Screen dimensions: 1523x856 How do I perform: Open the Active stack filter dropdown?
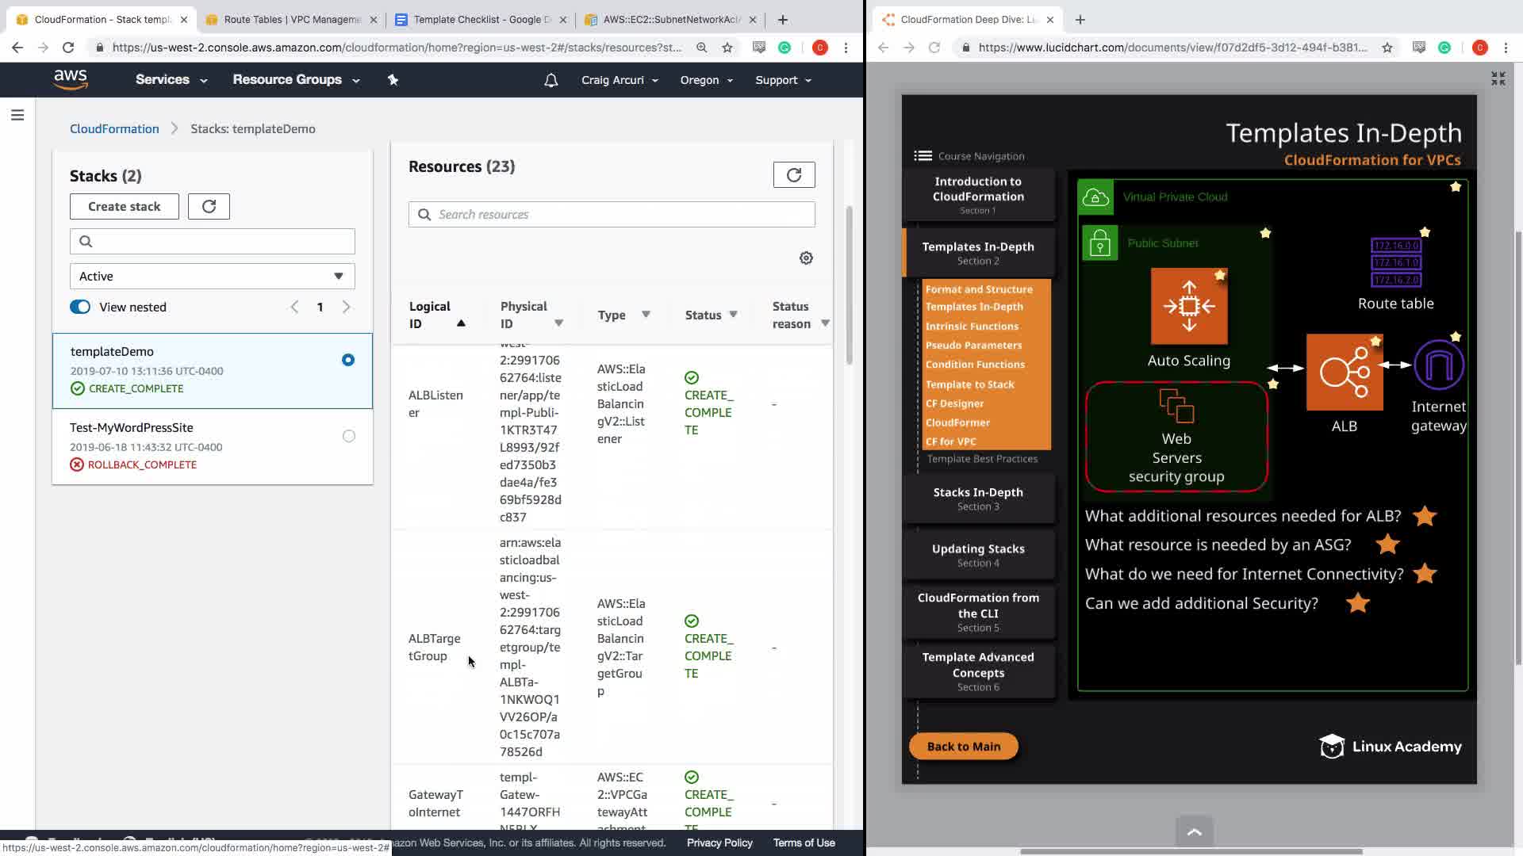click(212, 277)
